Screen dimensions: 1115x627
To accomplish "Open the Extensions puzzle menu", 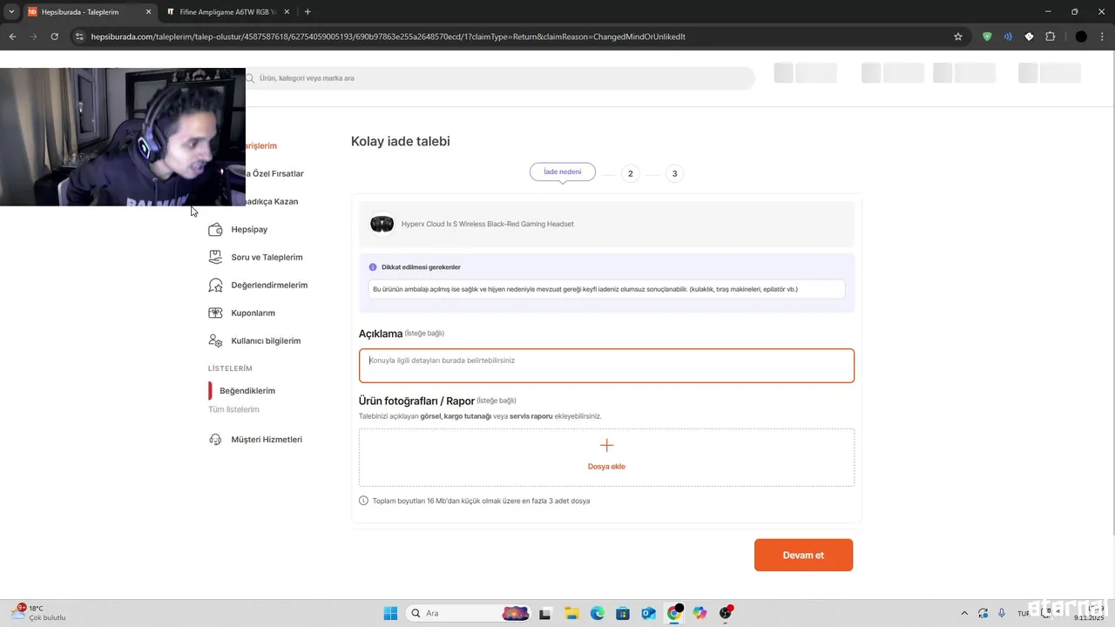I will click(1050, 37).
